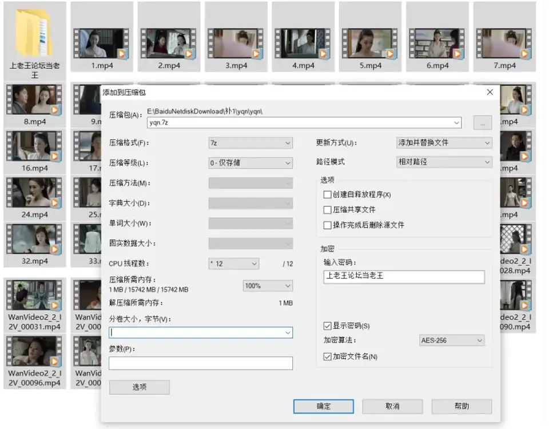
Task: Expand the archive name yqn.7z dropdown arrow
Action: click(456, 122)
